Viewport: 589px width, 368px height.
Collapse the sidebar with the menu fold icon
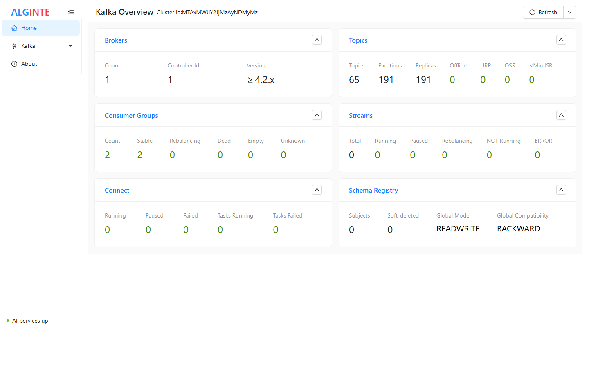[71, 11]
